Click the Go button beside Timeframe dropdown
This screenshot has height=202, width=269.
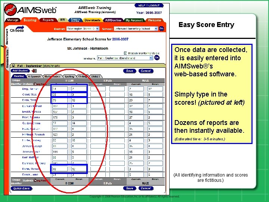(157, 58)
